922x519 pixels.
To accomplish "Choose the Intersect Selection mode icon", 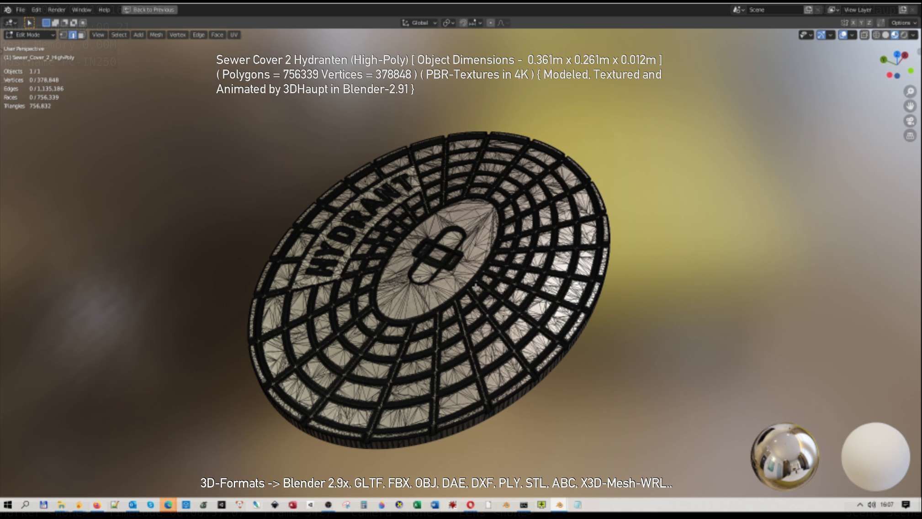I will 83,22.
